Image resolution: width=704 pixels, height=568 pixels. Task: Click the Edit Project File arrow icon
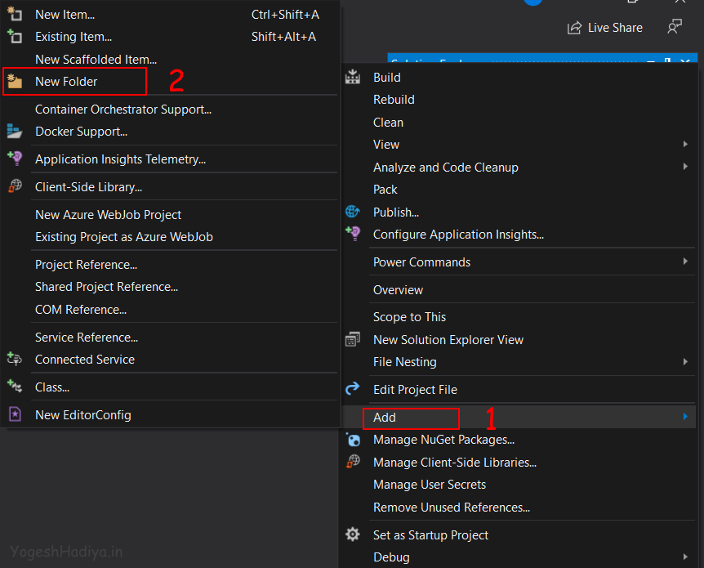[x=353, y=389]
